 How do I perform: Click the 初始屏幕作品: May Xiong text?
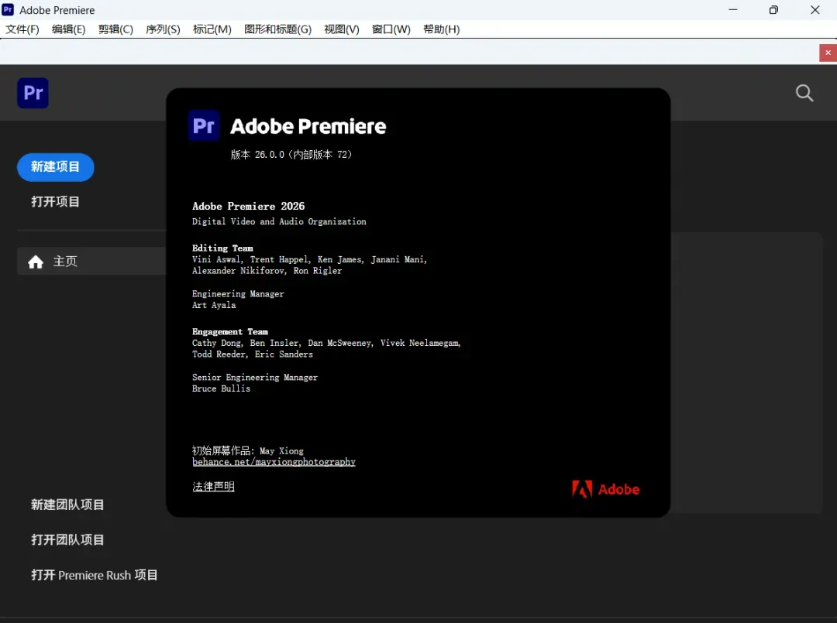(x=248, y=451)
